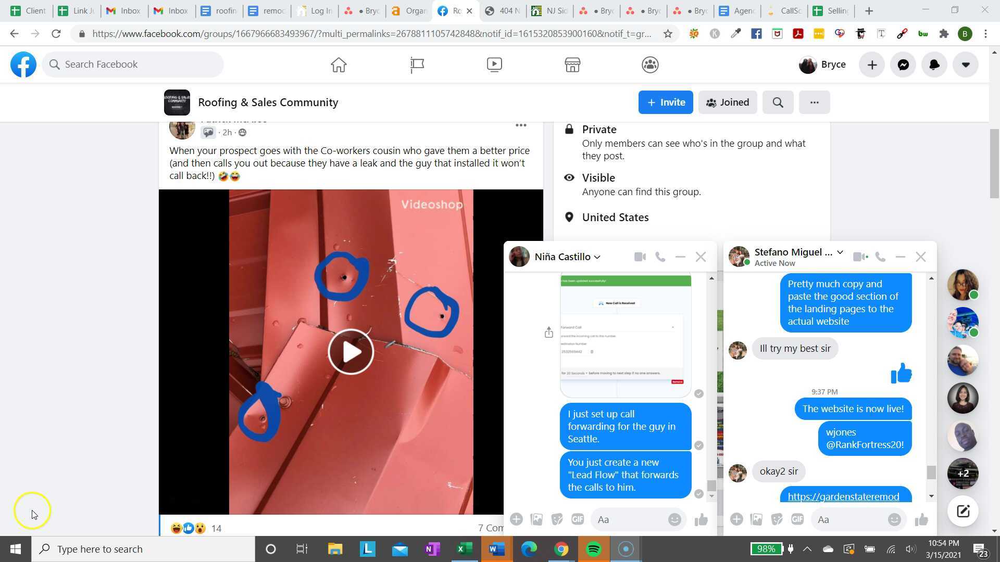Click the Invite button for the group
The width and height of the screenshot is (1000, 562).
(x=665, y=102)
